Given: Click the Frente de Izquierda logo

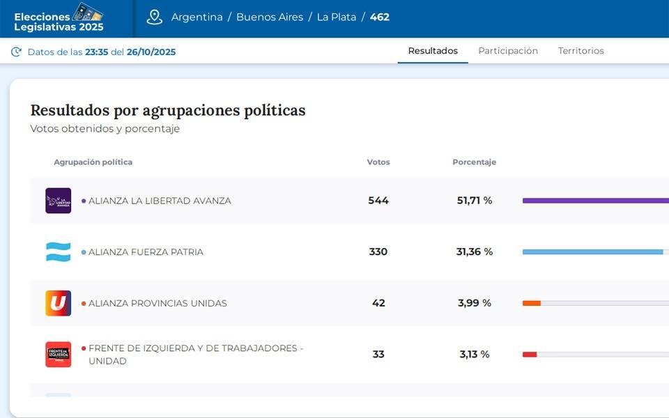Looking at the screenshot, I should click(58, 354).
